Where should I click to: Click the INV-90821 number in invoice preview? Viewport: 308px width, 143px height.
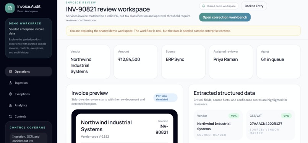coord(162,129)
